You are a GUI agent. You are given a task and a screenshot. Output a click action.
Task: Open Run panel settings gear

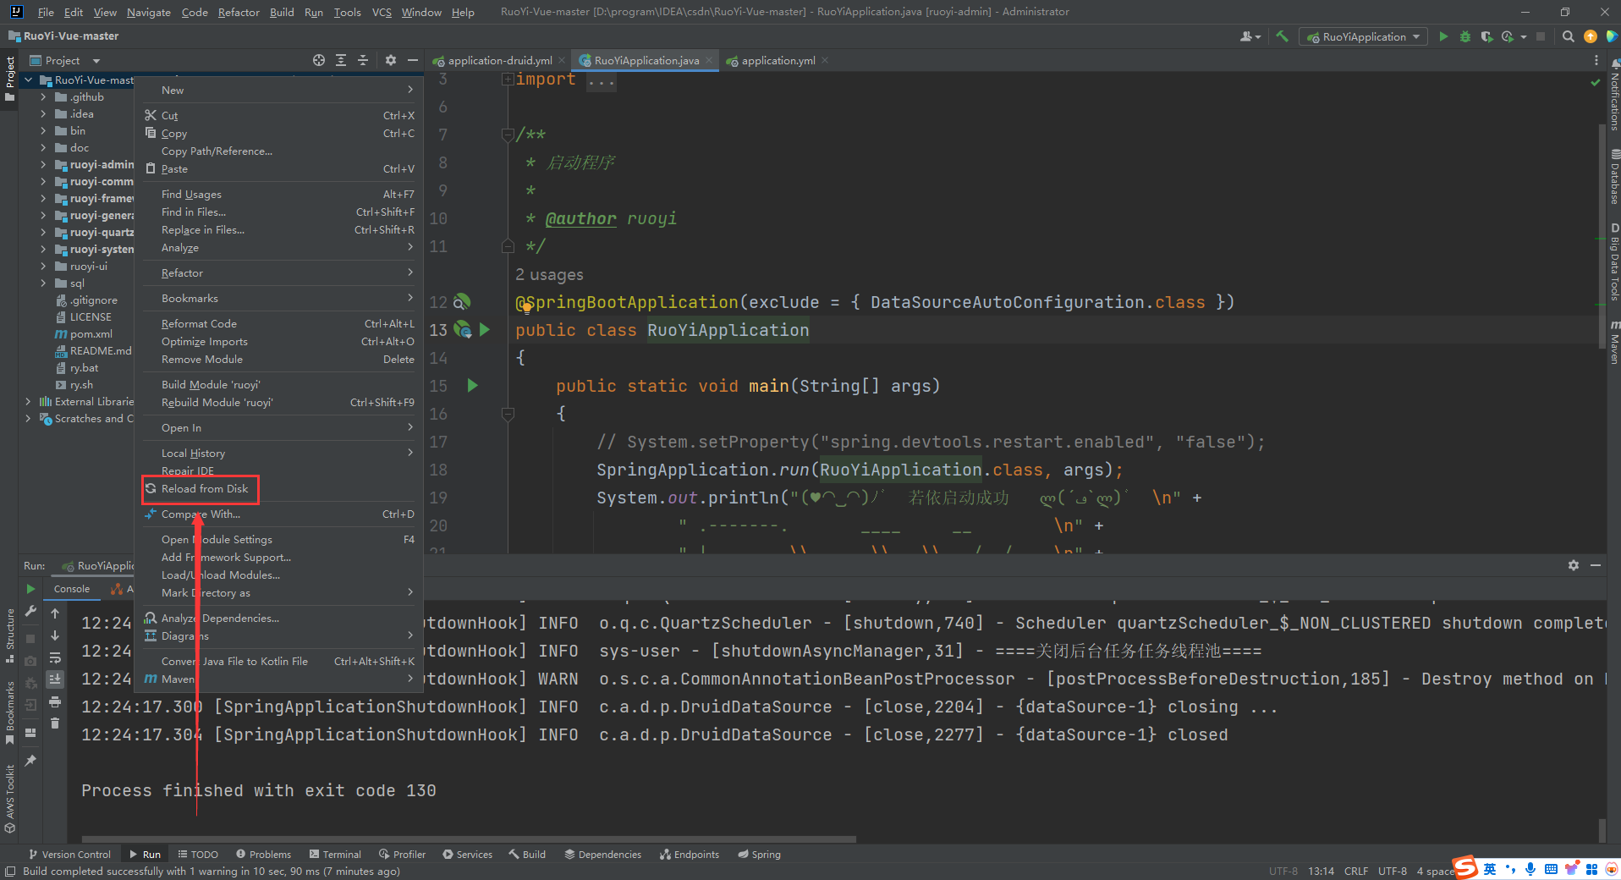[x=1574, y=565]
